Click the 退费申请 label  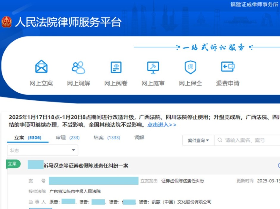(x=228, y=83)
